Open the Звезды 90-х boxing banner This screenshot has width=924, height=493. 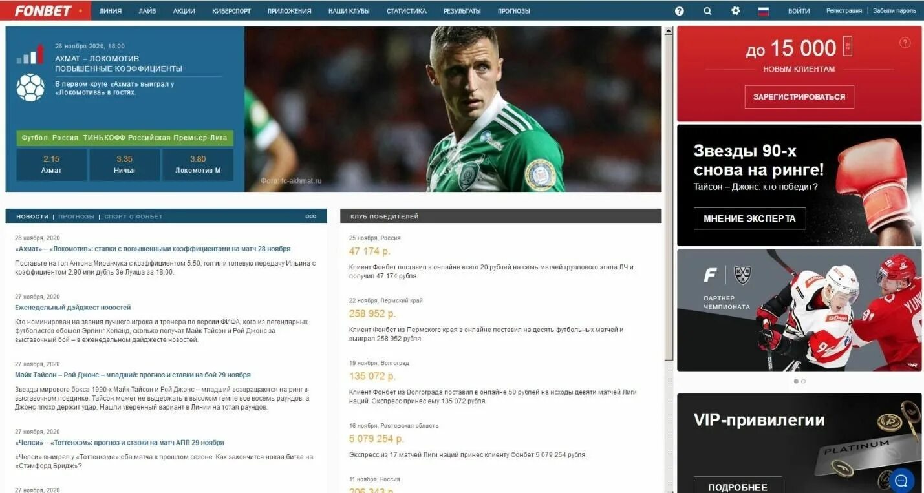tap(799, 185)
